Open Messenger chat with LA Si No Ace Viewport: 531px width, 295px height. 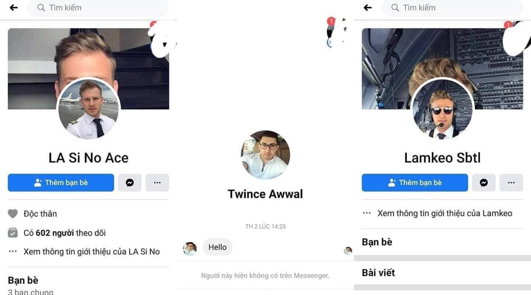[130, 183]
